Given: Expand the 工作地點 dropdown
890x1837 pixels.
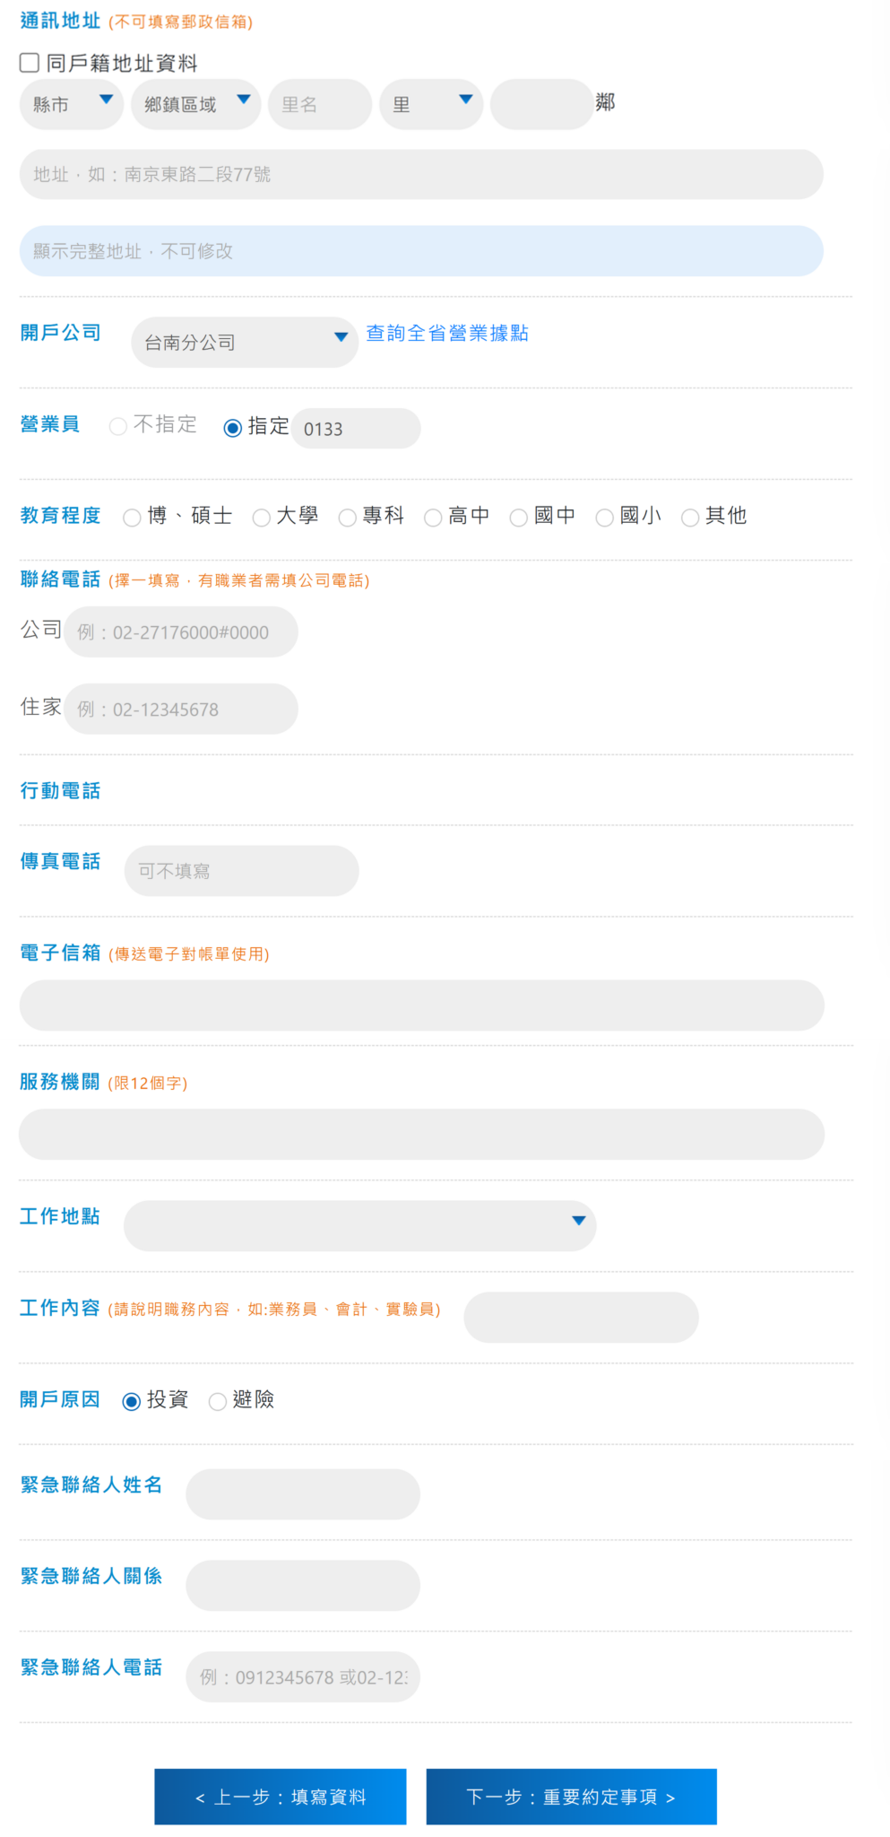Looking at the screenshot, I should tap(359, 1225).
